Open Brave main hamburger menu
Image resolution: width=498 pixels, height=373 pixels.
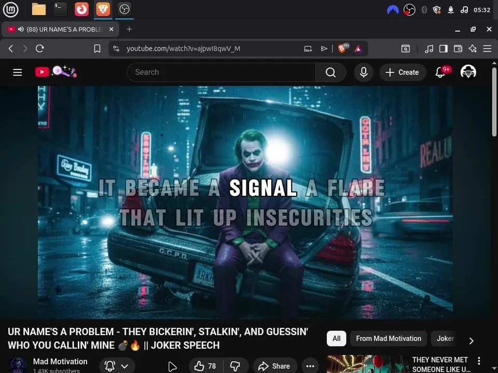[x=487, y=49]
